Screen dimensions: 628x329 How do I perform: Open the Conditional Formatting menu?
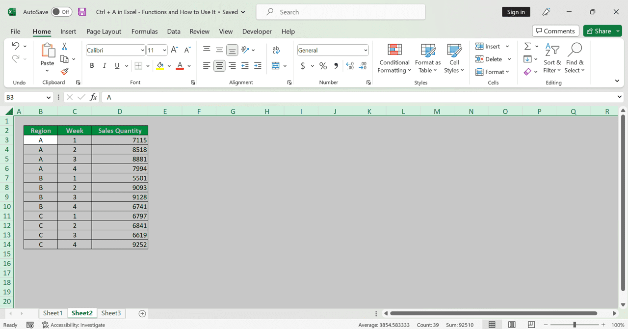coord(394,58)
